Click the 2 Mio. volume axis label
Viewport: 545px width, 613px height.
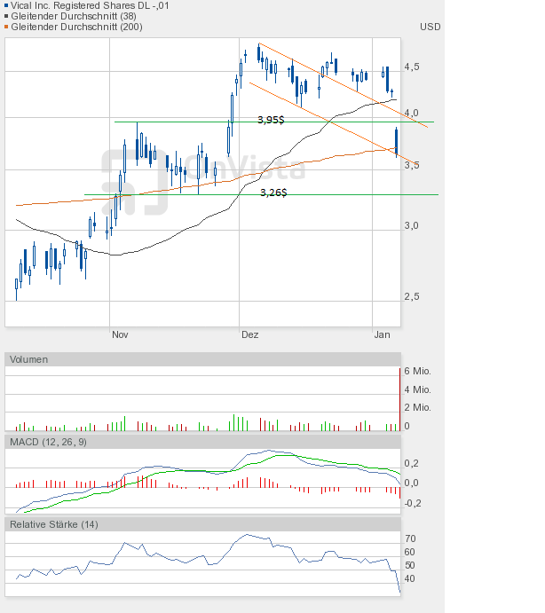tap(417, 407)
